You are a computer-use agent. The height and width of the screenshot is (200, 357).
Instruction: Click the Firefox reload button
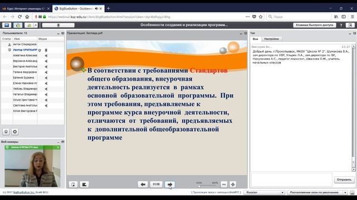(x=20, y=17)
